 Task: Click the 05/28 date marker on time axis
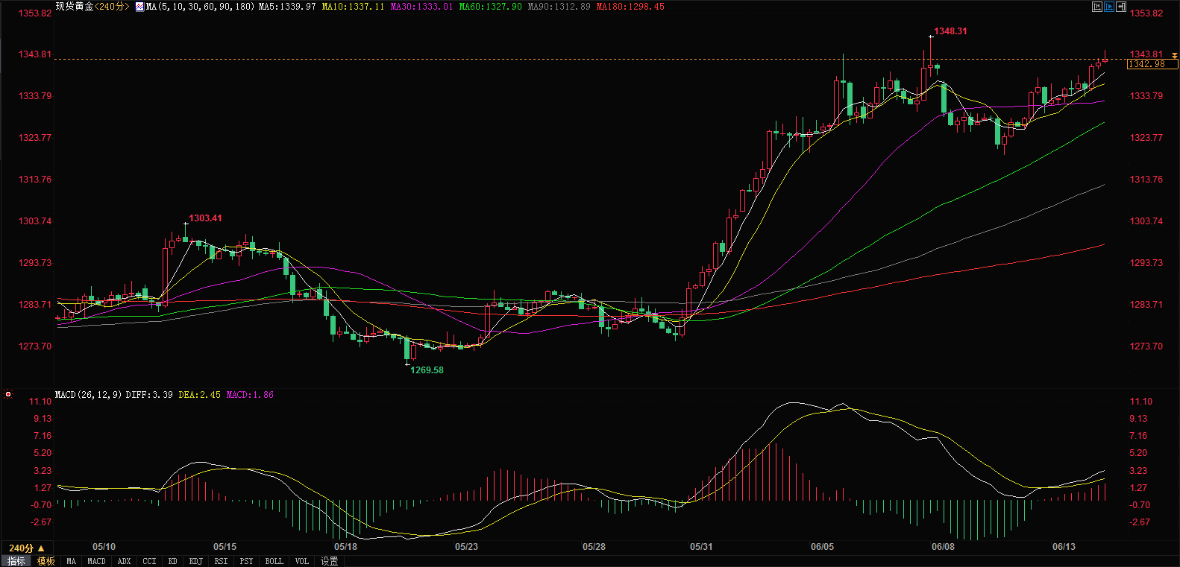coord(594,547)
